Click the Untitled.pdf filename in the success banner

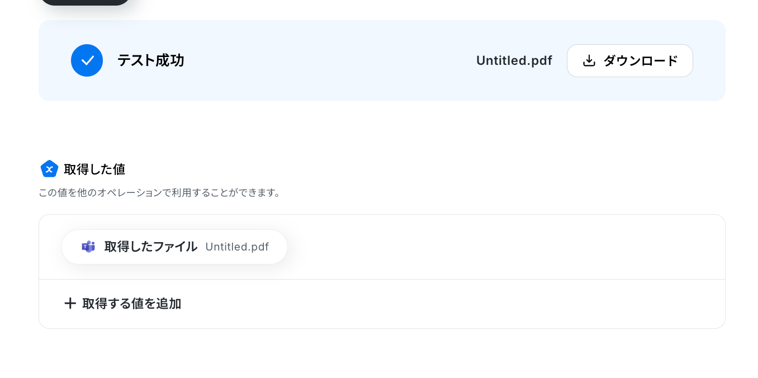(x=514, y=60)
